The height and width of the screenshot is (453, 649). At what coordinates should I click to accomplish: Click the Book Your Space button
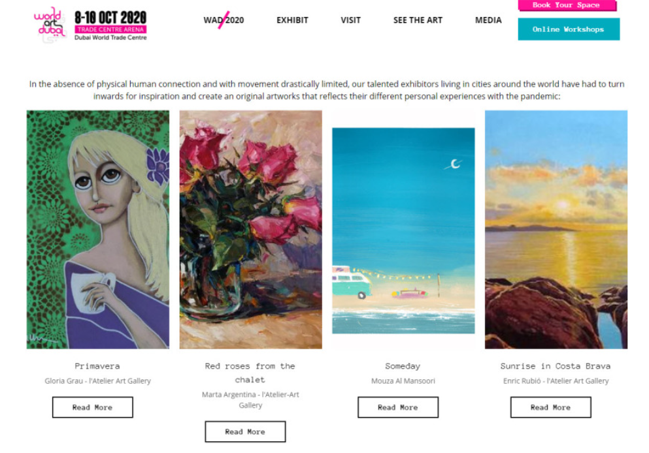tap(567, 5)
